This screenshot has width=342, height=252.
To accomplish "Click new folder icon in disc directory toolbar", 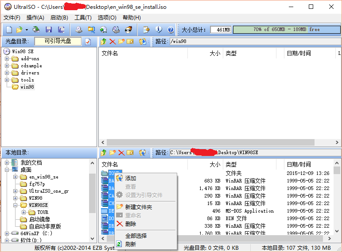I will [121, 42].
